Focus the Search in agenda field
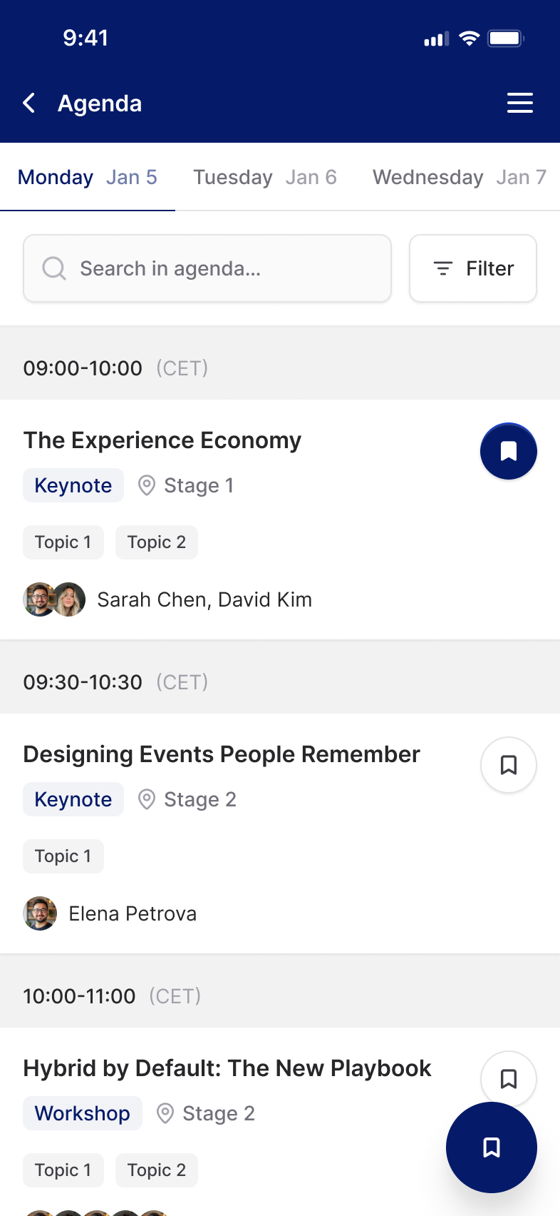The width and height of the screenshot is (560, 1216). [207, 268]
